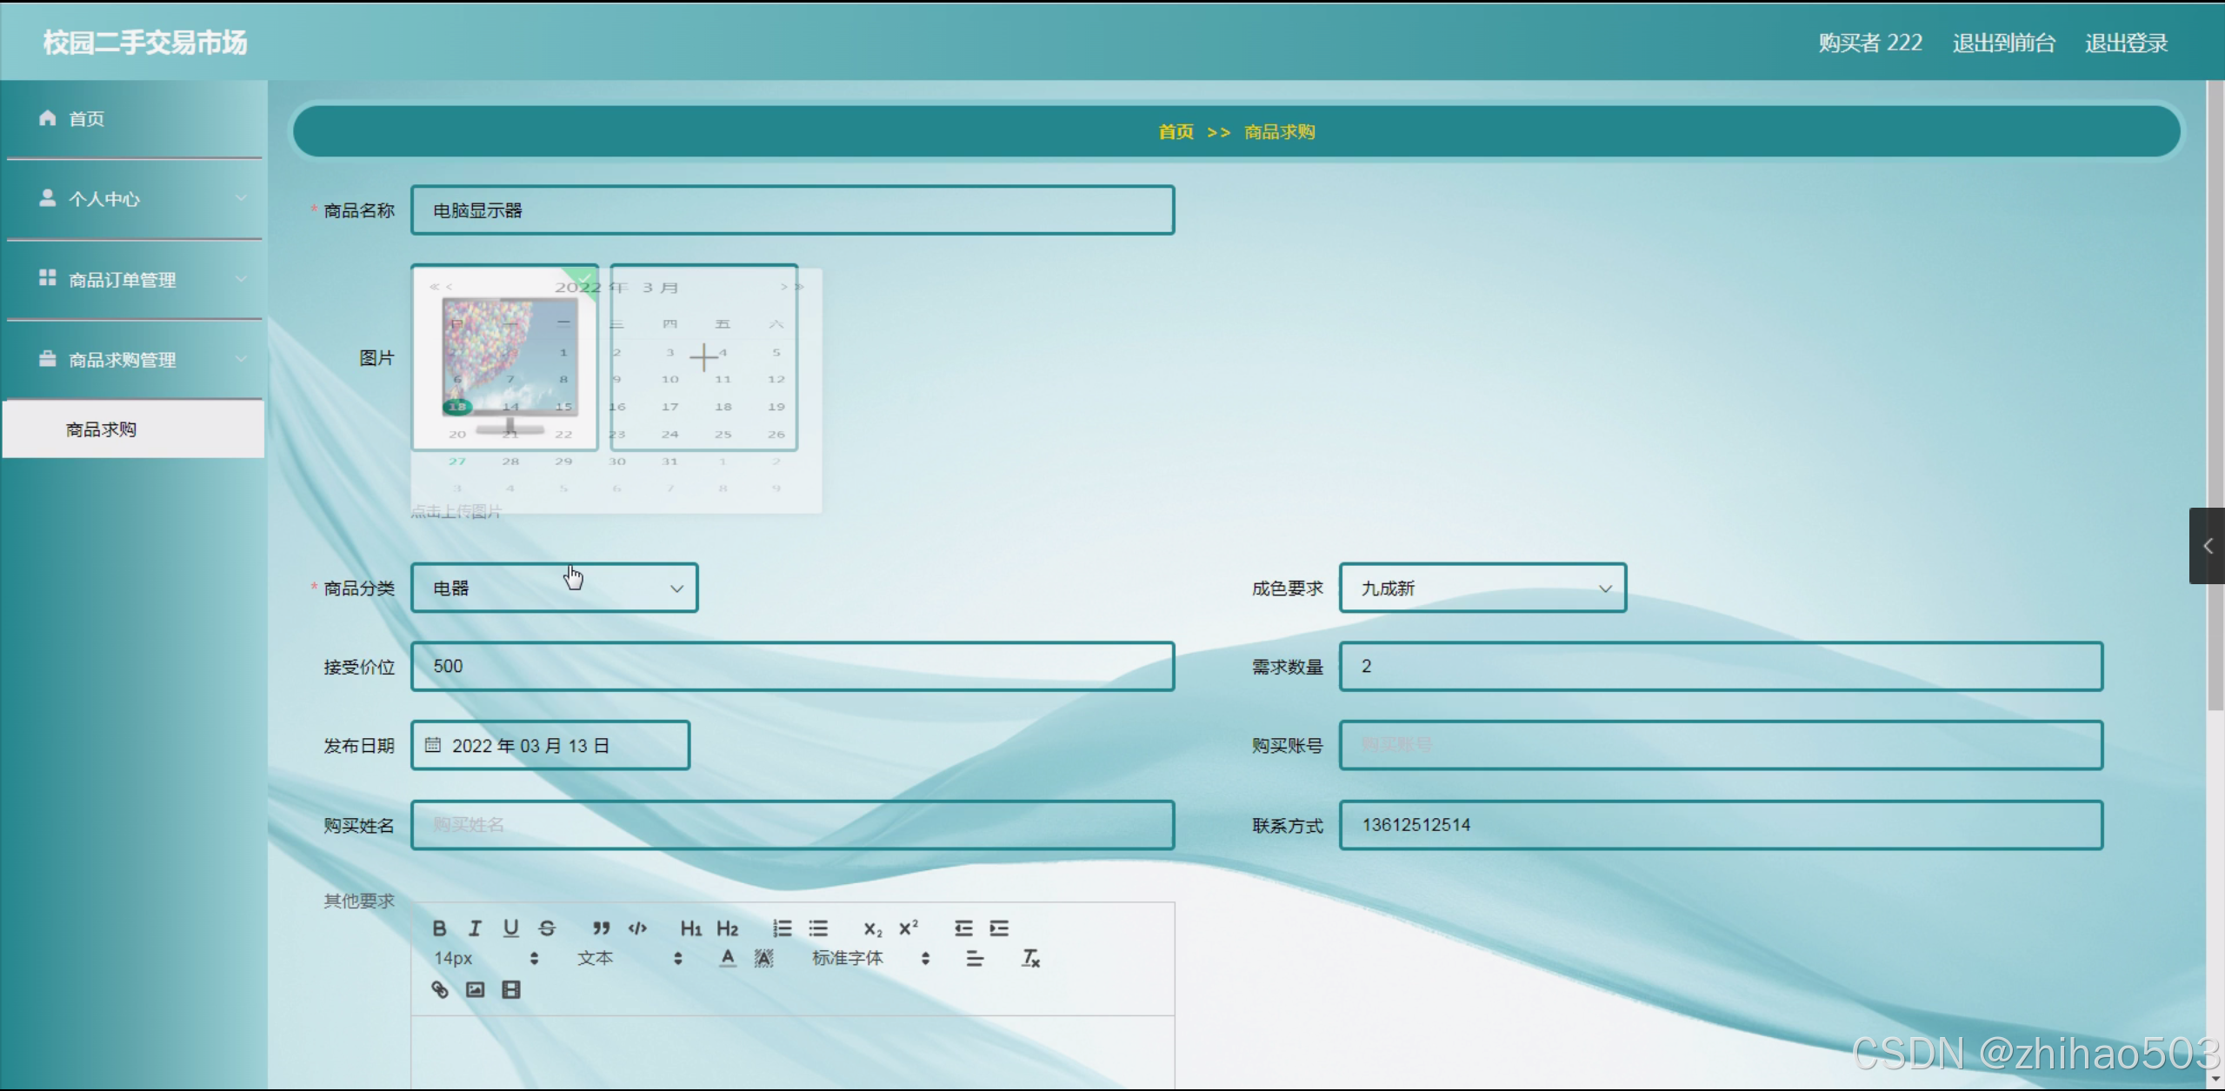The image size is (2225, 1091).
Task: Expand the 个人中心 sidebar menu
Action: [x=134, y=199]
